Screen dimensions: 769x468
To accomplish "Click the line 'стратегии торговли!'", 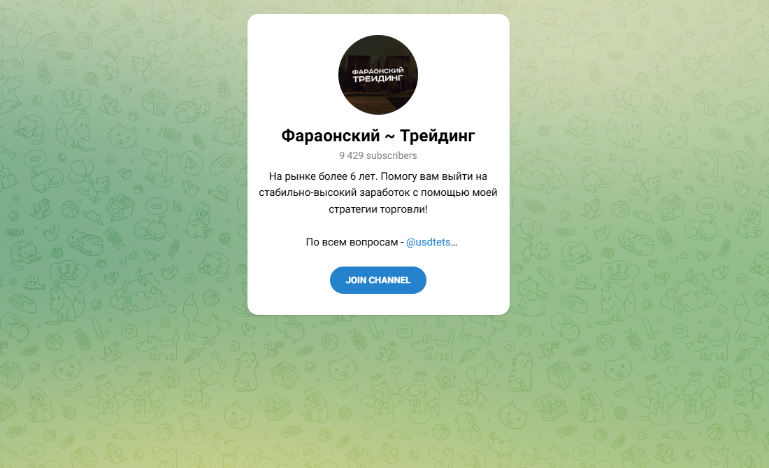I will [378, 209].
